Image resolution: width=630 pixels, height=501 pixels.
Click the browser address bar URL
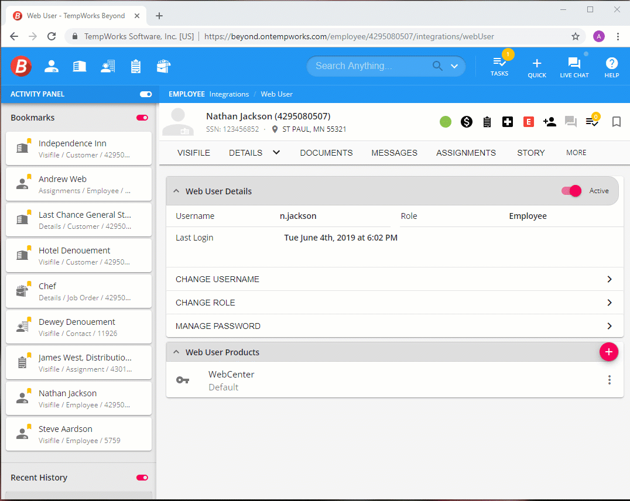coord(349,36)
